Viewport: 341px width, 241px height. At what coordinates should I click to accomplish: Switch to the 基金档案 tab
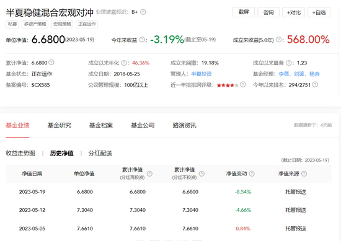(101, 125)
